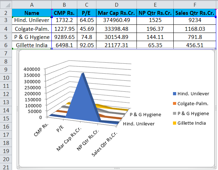This screenshot has height=170, width=218.
Task: Click the 'P/E' header cell
Action: point(86,13)
